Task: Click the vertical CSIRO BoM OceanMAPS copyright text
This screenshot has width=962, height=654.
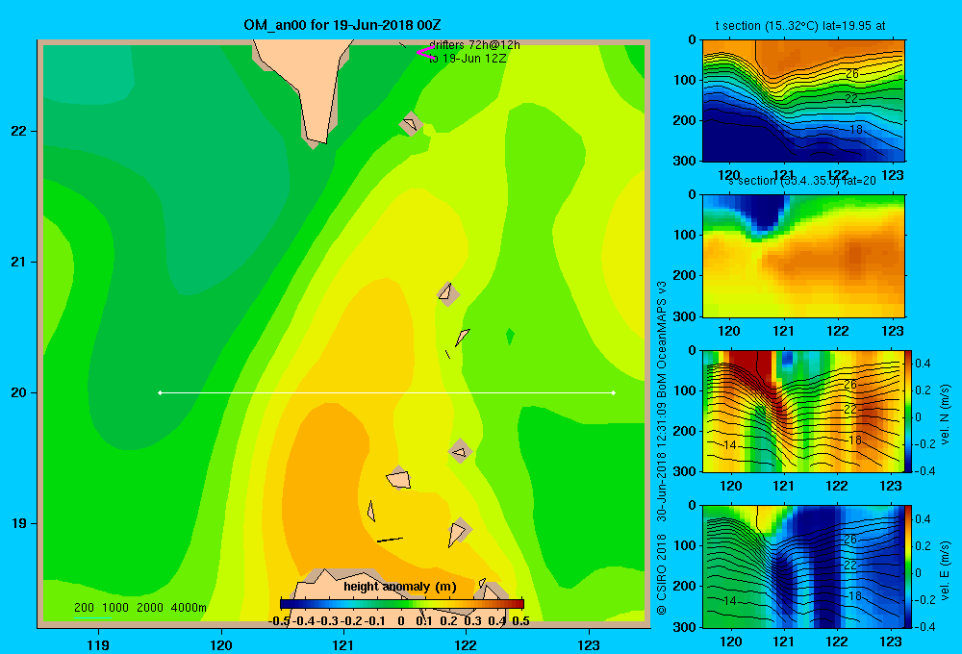Action: coord(662,448)
